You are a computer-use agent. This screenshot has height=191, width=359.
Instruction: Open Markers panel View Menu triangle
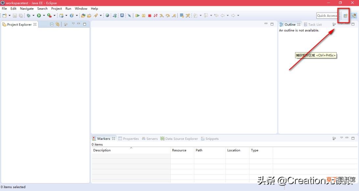[x=341, y=138]
